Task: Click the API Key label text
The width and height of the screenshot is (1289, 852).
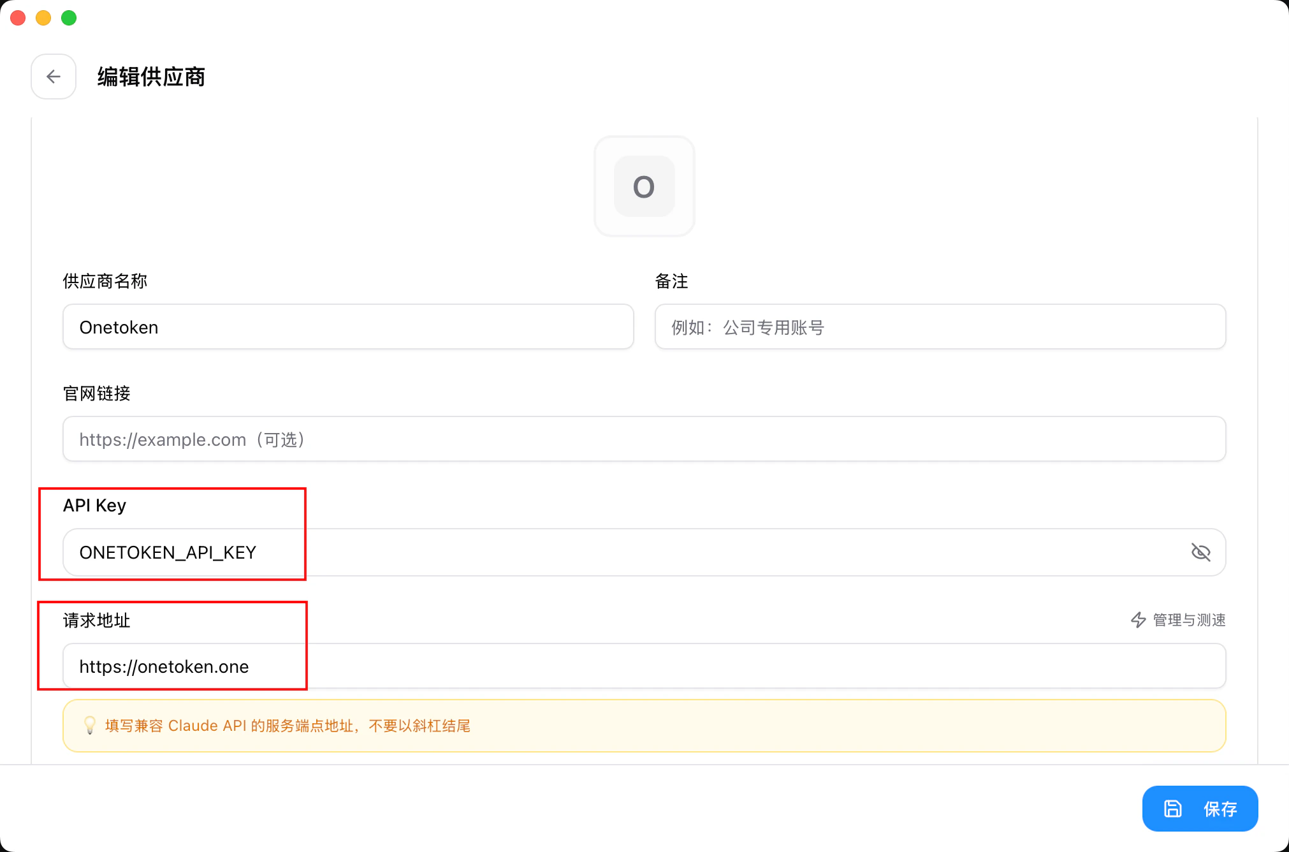Action: click(94, 506)
